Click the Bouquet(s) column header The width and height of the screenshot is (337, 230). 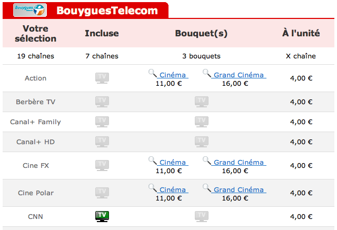[201, 33]
